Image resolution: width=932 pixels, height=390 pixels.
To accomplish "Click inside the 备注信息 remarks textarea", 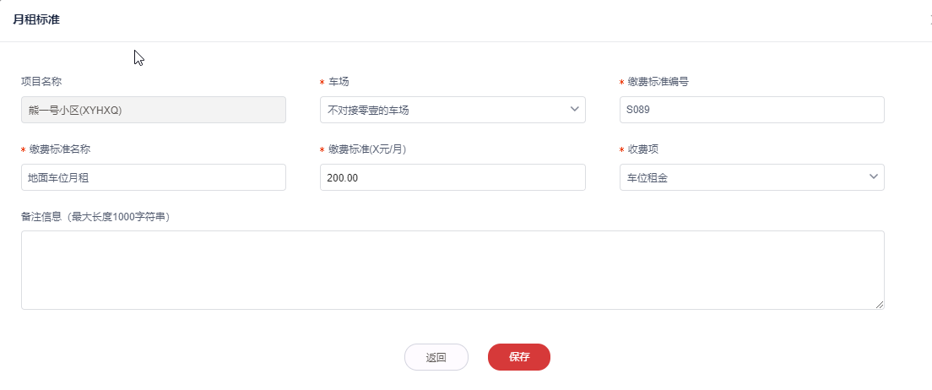I will (x=452, y=270).
